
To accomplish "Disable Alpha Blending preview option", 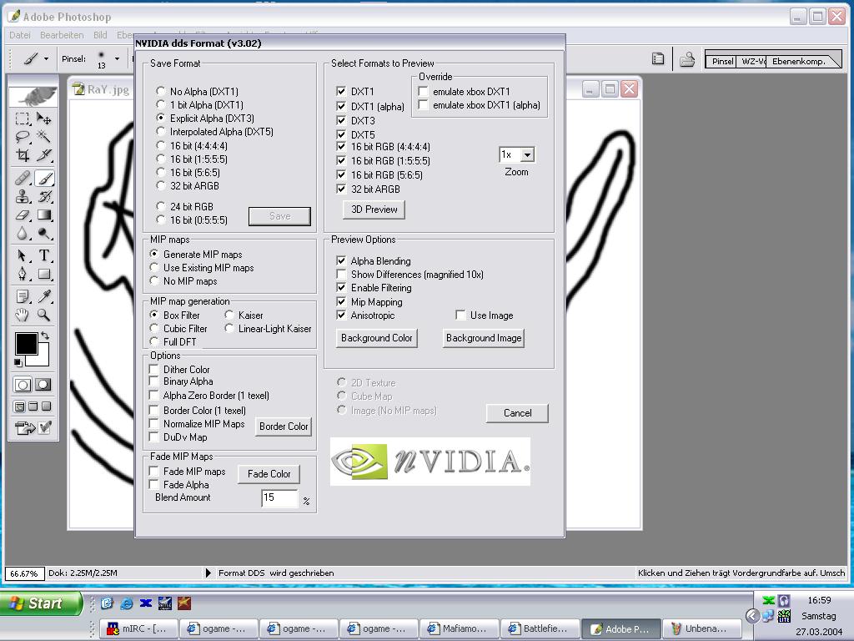I will point(341,261).
